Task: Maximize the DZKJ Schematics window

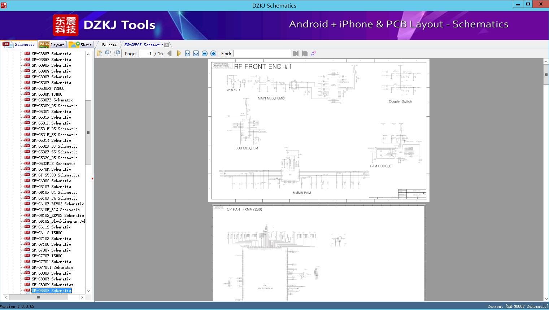Action: [x=528, y=4]
